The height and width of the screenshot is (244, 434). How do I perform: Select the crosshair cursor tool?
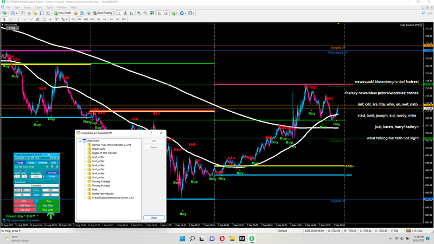pyautogui.click(x=11, y=19)
